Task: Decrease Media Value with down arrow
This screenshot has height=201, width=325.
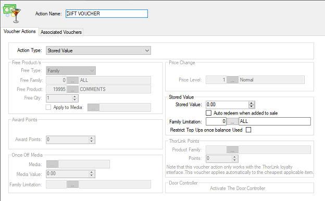Action: point(92,175)
